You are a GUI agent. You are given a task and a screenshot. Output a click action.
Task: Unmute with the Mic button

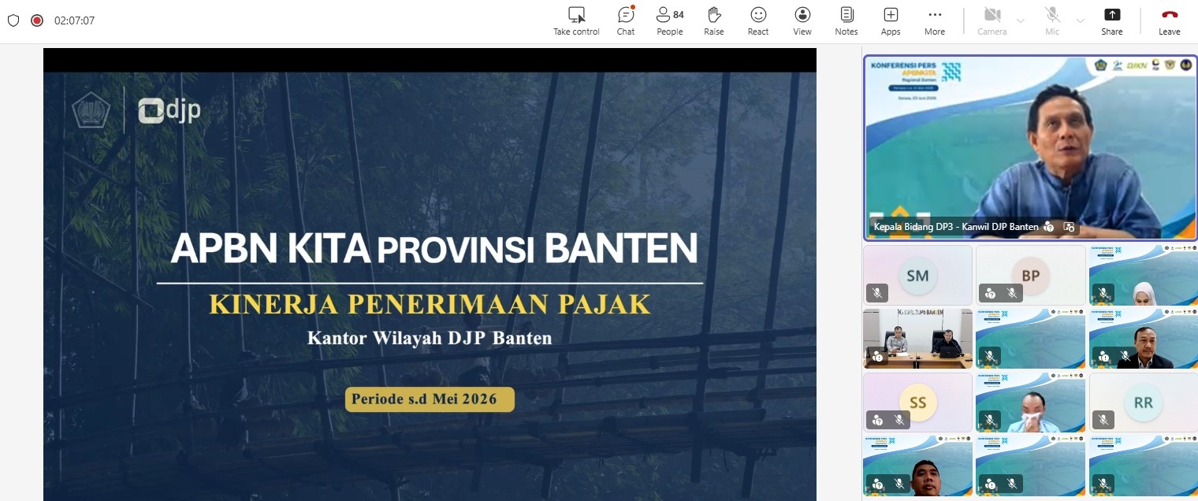point(1052,21)
